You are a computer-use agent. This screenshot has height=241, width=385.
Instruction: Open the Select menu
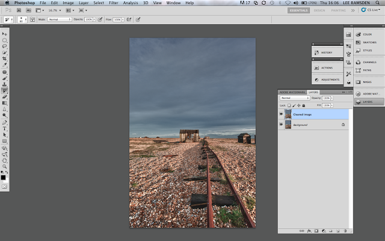point(99,2)
